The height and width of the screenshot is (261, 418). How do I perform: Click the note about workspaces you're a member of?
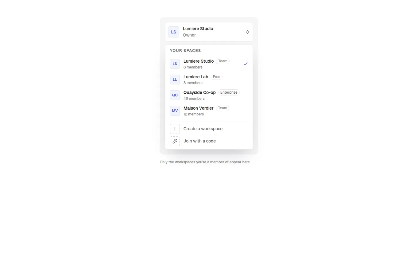(x=205, y=162)
